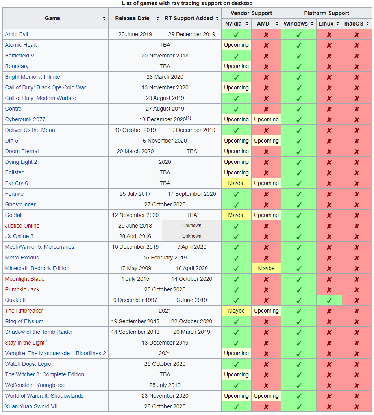Image resolution: width=374 pixels, height=415 pixels.
Task: Click Metro Exodus AMD red cross
Action: pos(266,258)
